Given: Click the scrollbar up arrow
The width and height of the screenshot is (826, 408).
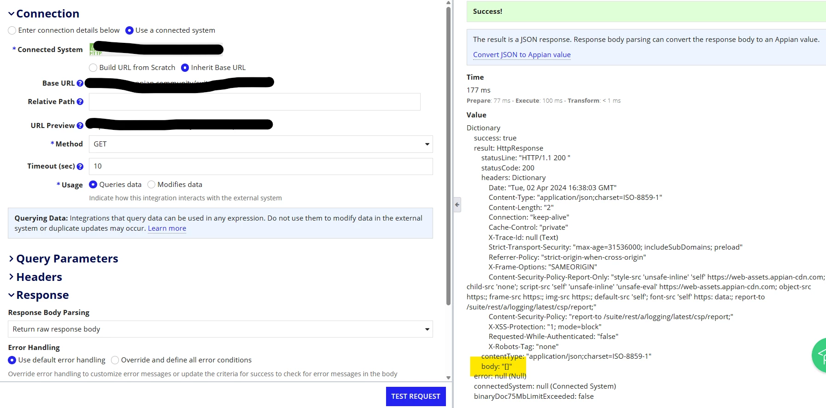Looking at the screenshot, I should 449,3.
